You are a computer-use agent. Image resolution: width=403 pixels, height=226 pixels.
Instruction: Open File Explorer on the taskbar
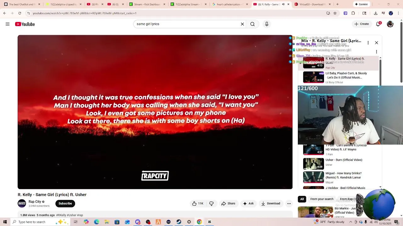pos(107,222)
